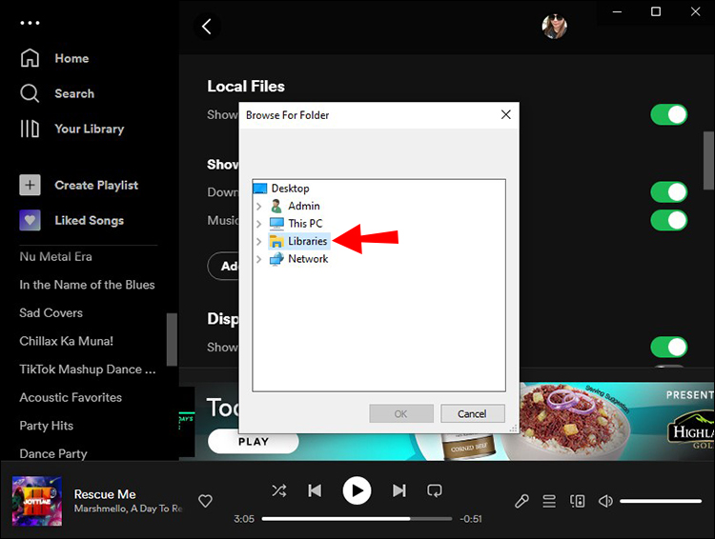715x539 pixels.
Task: Open In the Name of the Blues playlist
Action: [x=87, y=285]
